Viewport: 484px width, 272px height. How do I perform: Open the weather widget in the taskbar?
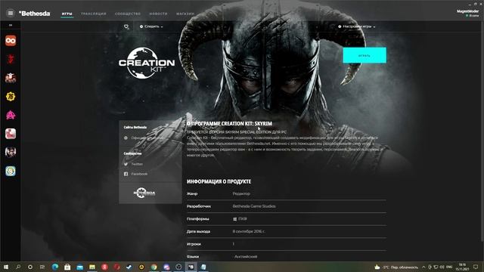[396, 267]
